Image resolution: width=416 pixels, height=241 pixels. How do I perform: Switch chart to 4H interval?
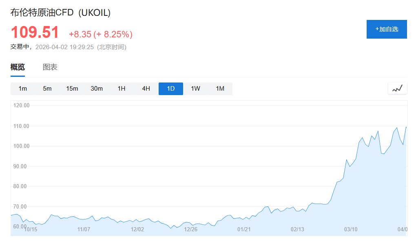point(146,89)
